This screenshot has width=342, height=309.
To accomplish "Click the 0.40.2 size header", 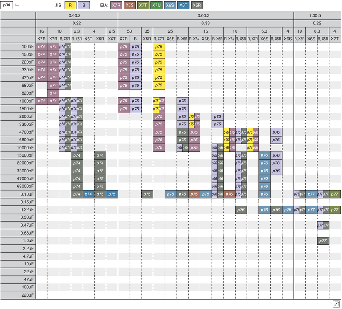I will click(77, 15).
